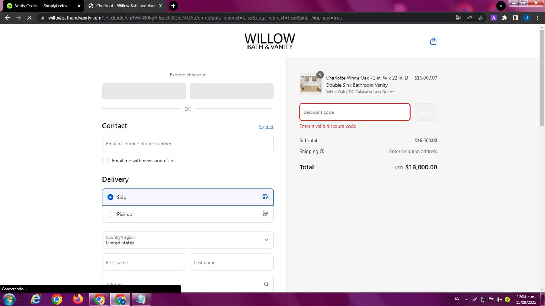Click the site lock security icon
This screenshot has width=545, height=306.
coord(43,18)
